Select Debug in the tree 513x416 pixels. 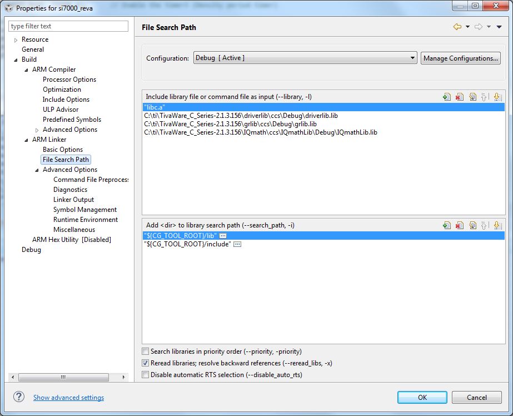pyautogui.click(x=32, y=250)
